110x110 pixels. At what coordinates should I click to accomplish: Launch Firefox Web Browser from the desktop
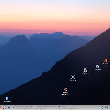pyautogui.click(x=65, y=91)
